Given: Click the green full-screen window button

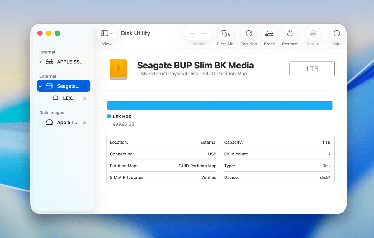Looking at the screenshot, I should point(57,33).
